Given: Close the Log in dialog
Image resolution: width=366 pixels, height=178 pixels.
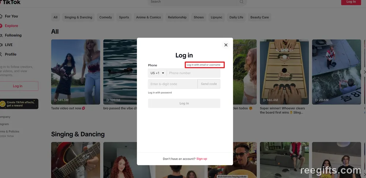Looking at the screenshot, I should 226,45.
